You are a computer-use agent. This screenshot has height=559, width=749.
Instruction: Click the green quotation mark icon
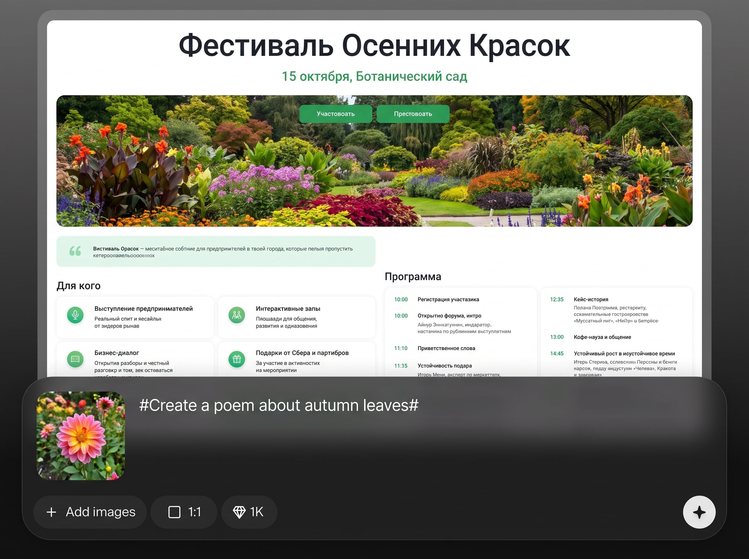[x=75, y=251]
